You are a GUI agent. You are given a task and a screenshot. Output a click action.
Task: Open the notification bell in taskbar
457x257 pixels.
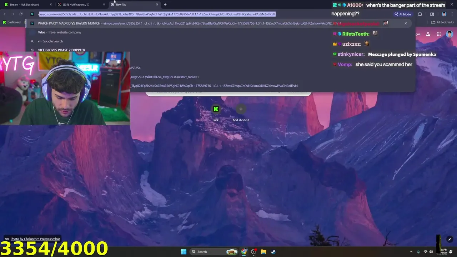pos(451,252)
